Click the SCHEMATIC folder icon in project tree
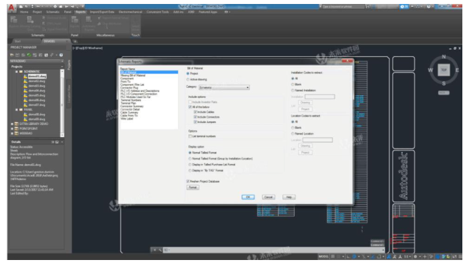Viewport: 465px width, 262px height. (21, 71)
